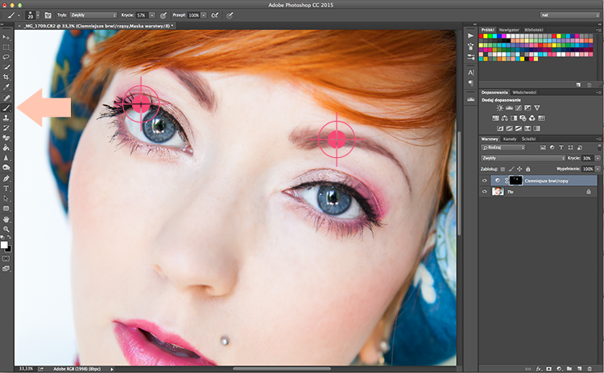Select the Quick Selection tool

(x=6, y=67)
